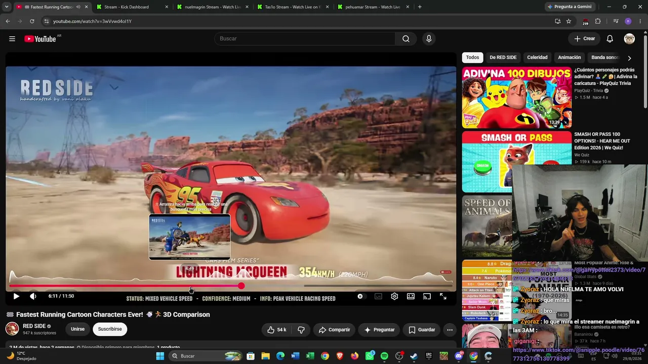Image resolution: width=648 pixels, height=364 pixels.
Task: Select the Celeridad filter chip
Action: [537, 58]
